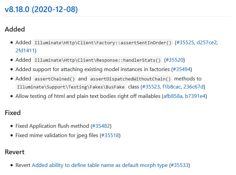This screenshot has height=175, width=236.
Task: Open pull request #35523 link
Action: point(151,86)
